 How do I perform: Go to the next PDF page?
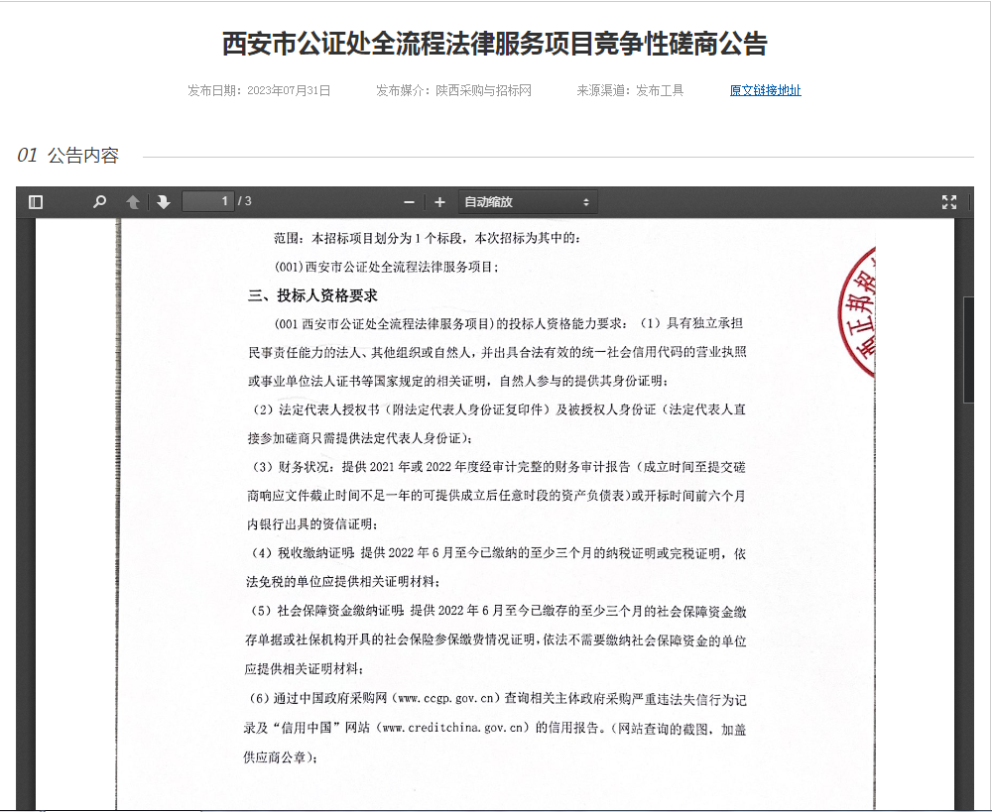tap(164, 201)
